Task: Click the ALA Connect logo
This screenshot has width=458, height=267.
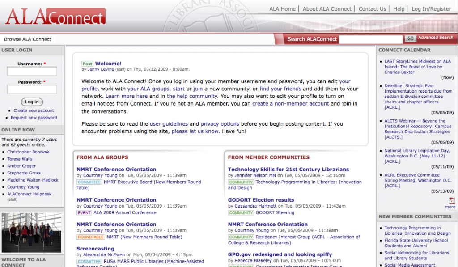Action: 55,17
